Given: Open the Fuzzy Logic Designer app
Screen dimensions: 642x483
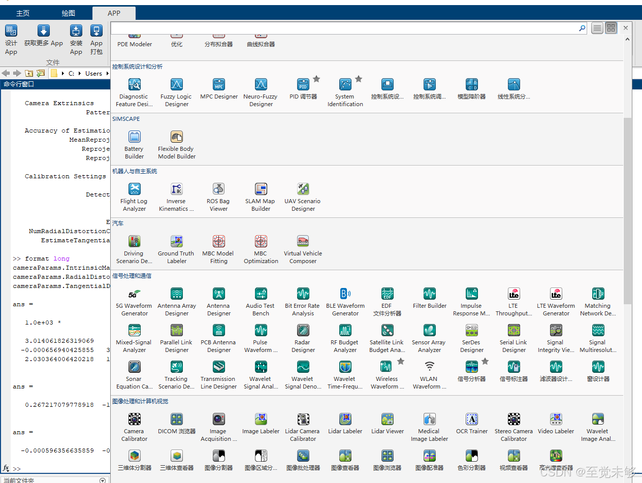Looking at the screenshot, I should tap(176, 92).
